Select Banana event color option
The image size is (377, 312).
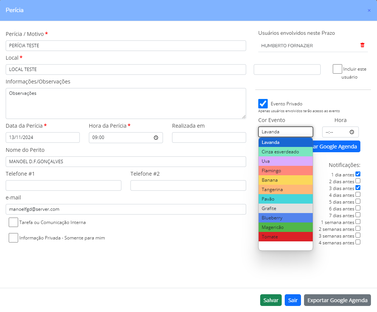[x=285, y=180]
